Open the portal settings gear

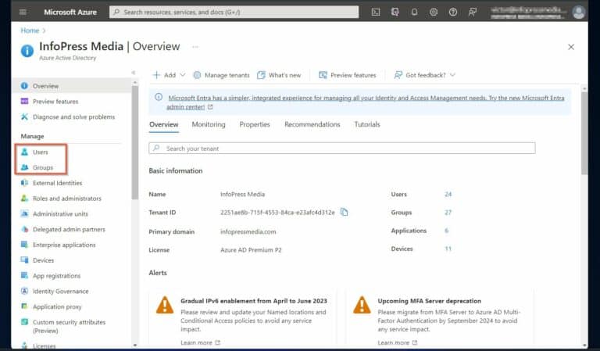[x=434, y=12]
